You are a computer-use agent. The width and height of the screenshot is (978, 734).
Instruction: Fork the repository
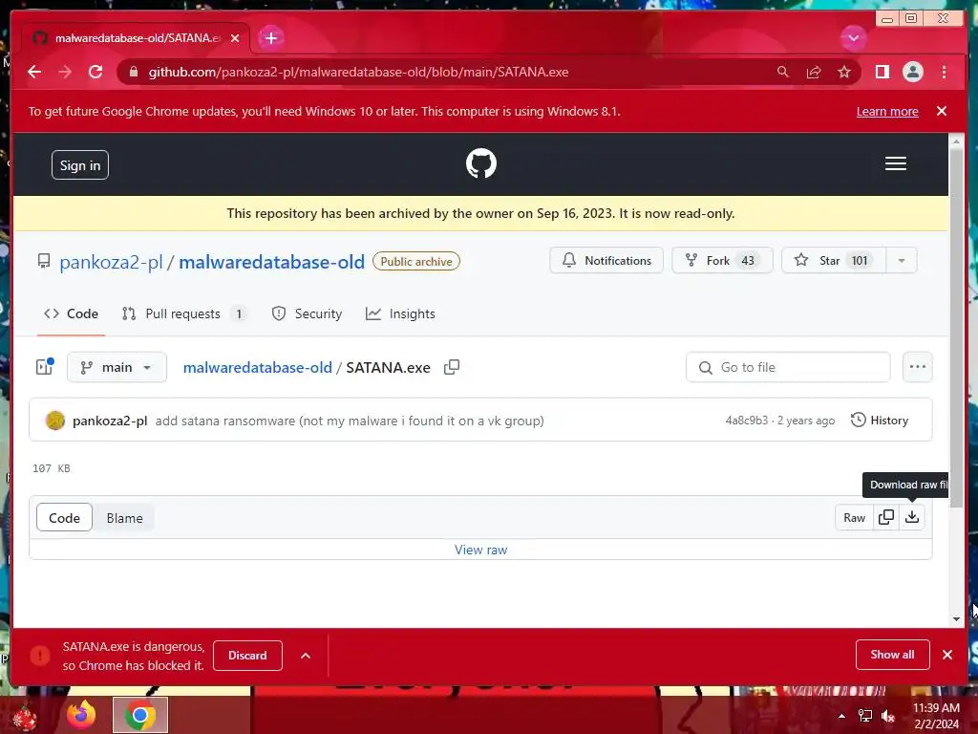click(x=722, y=260)
